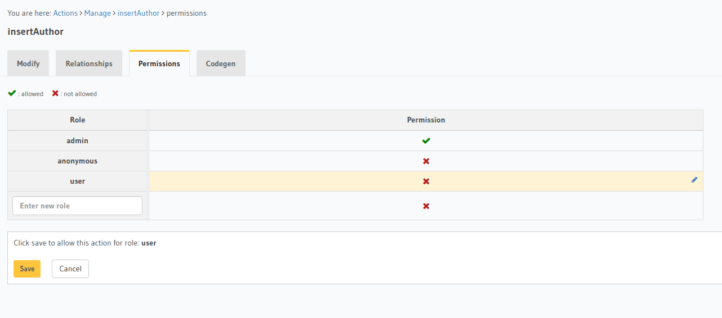
Task: Switch to the Modify tab
Action: pos(28,63)
